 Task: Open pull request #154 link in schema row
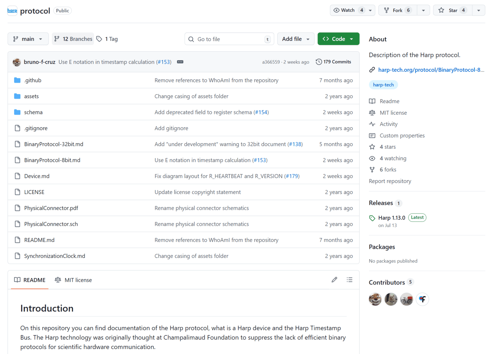pos(261,112)
